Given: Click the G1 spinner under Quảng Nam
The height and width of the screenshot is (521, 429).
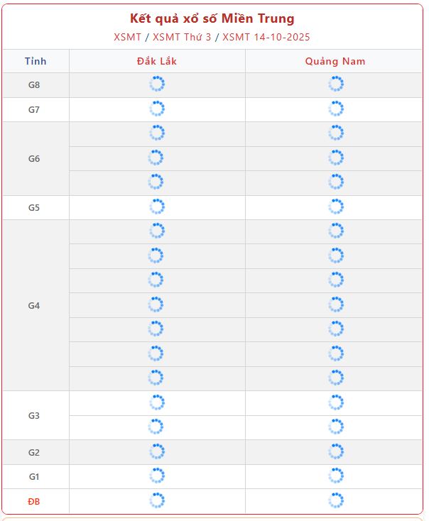Looking at the screenshot, I should pyautogui.click(x=336, y=476).
